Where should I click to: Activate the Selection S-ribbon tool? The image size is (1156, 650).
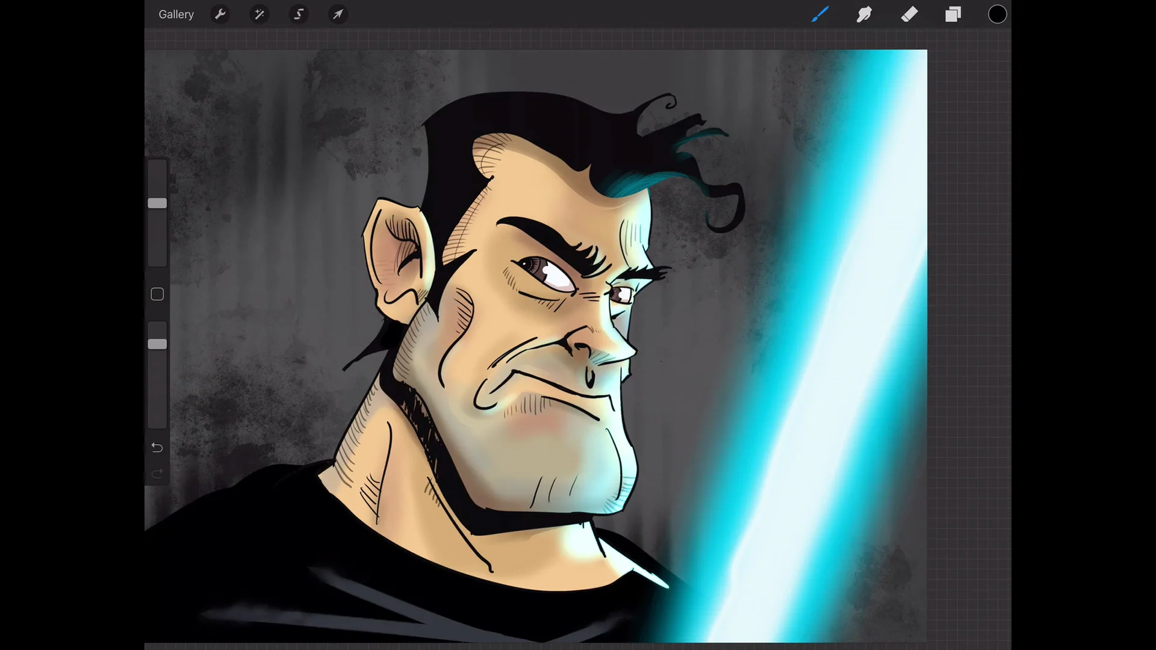tap(299, 14)
